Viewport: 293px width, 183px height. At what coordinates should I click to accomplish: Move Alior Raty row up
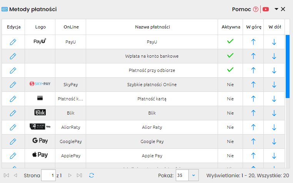[x=253, y=127]
